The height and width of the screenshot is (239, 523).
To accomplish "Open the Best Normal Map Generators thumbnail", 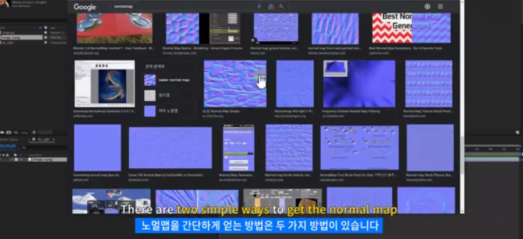I will click(411, 29).
